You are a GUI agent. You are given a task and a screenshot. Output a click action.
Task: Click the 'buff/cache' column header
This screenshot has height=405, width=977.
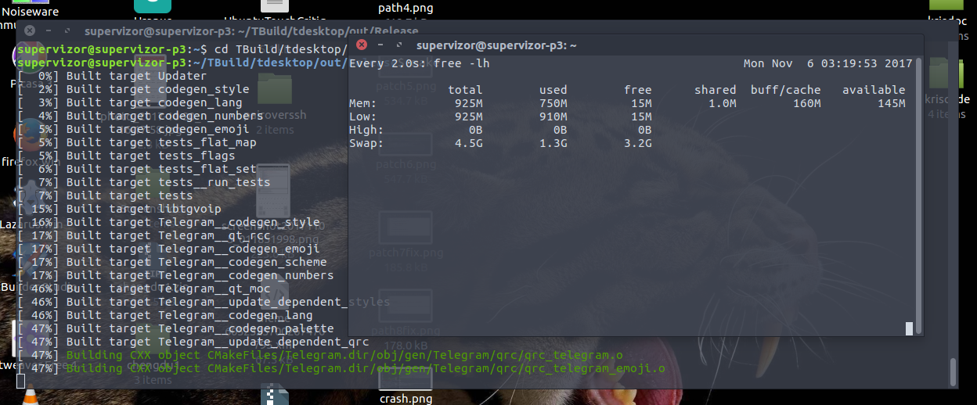(x=785, y=90)
